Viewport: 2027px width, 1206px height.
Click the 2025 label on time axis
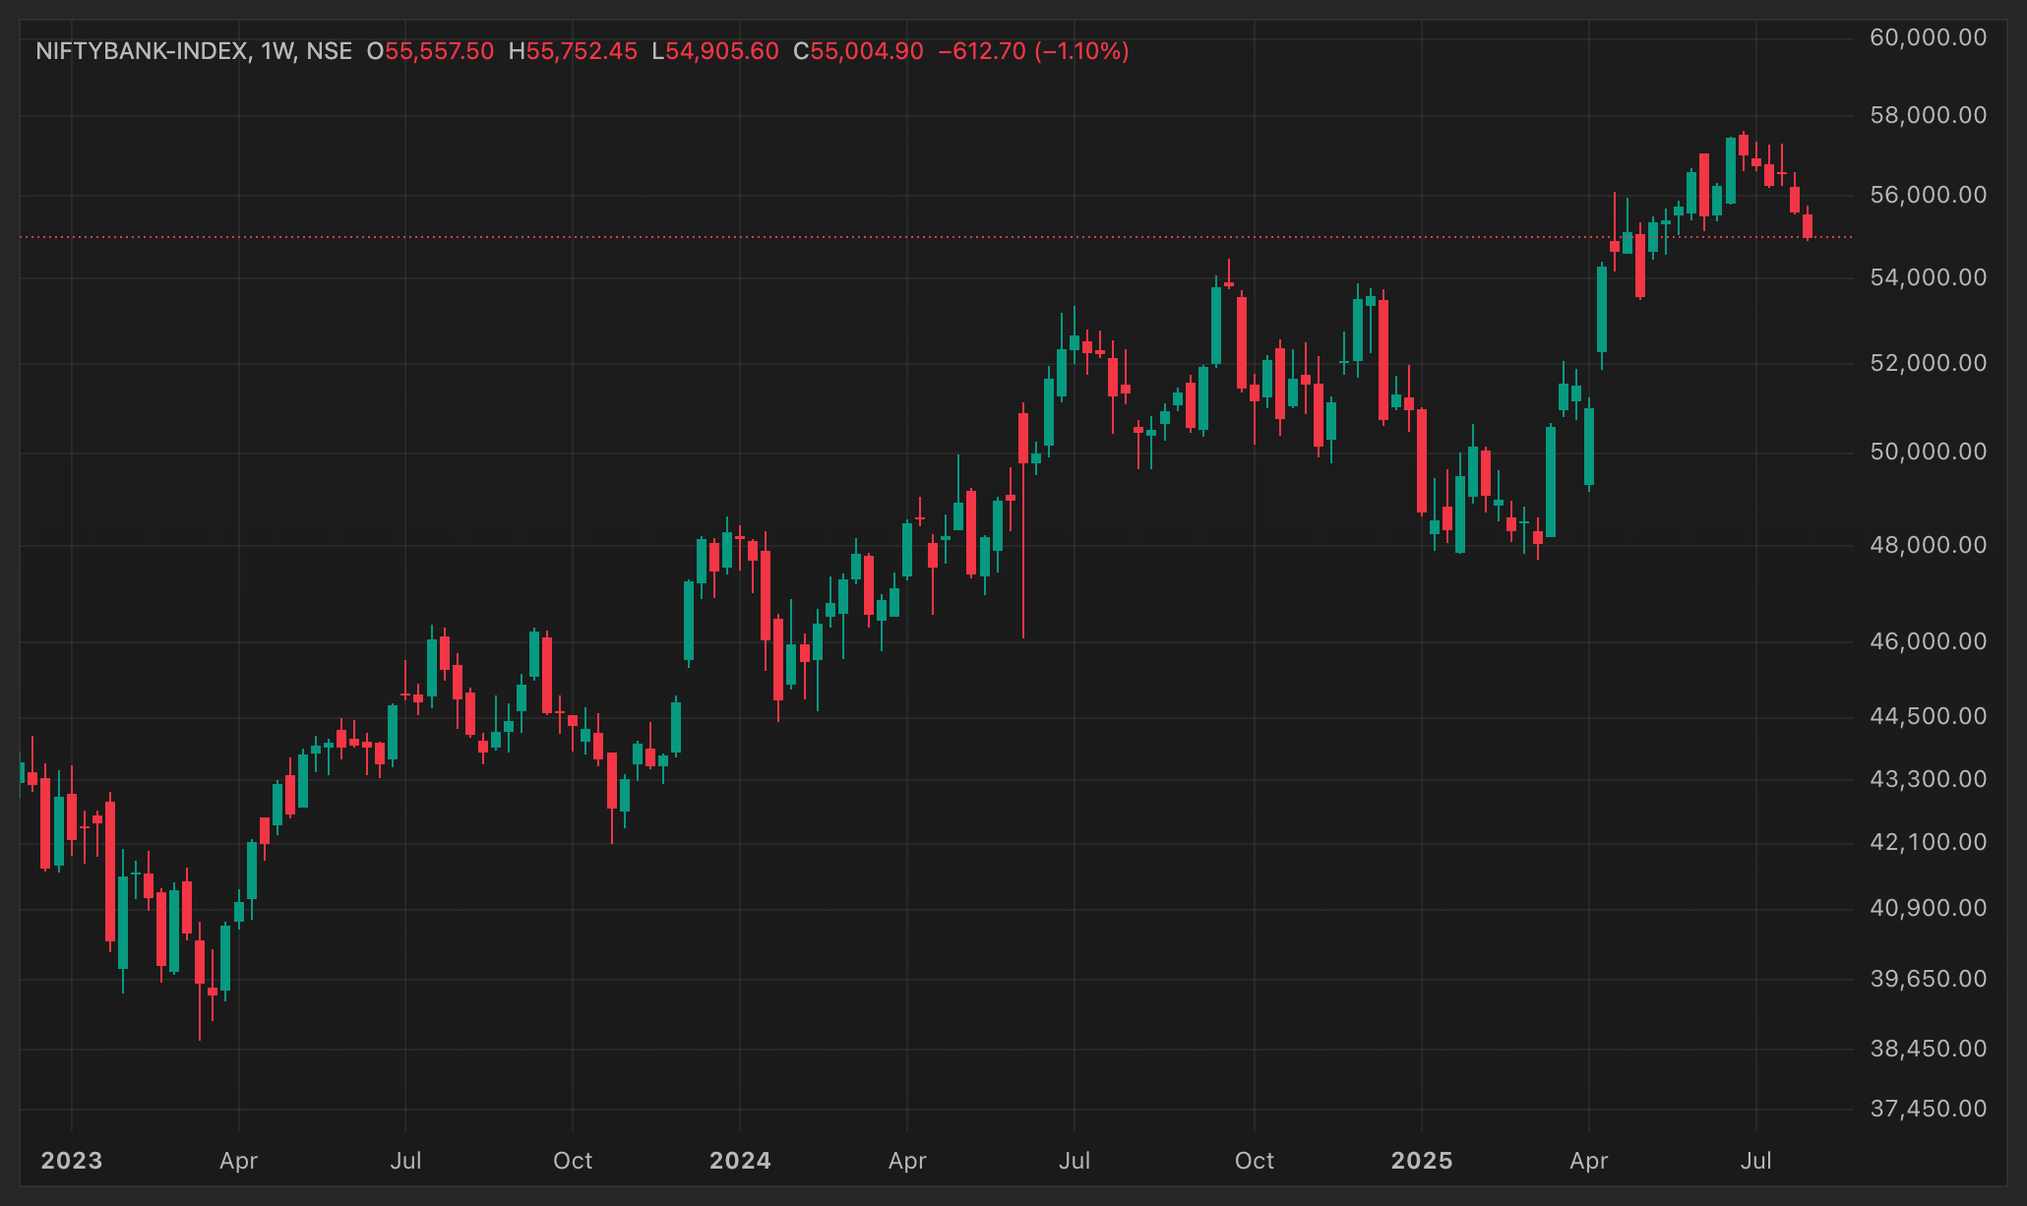(1422, 1161)
